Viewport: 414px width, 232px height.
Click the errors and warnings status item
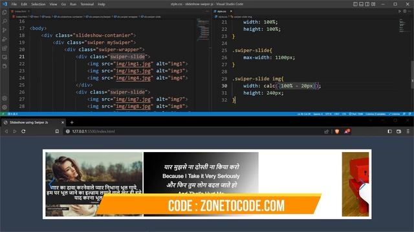(x=12, y=114)
